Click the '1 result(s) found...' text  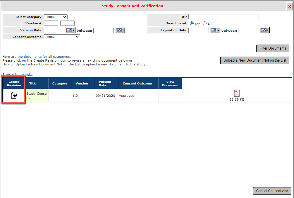[x=18, y=75]
